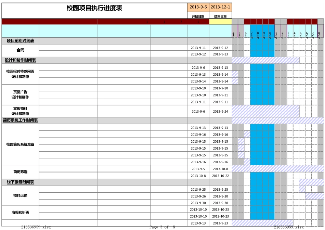This screenshot has height=230, width=325.
Task: Click start date 2013-9-13 beside end 2013-9-23
Action: pos(198,223)
